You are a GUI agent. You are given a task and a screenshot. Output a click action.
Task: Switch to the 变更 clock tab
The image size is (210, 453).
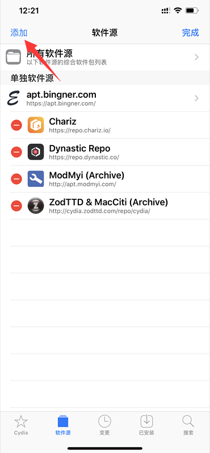[x=104, y=425]
